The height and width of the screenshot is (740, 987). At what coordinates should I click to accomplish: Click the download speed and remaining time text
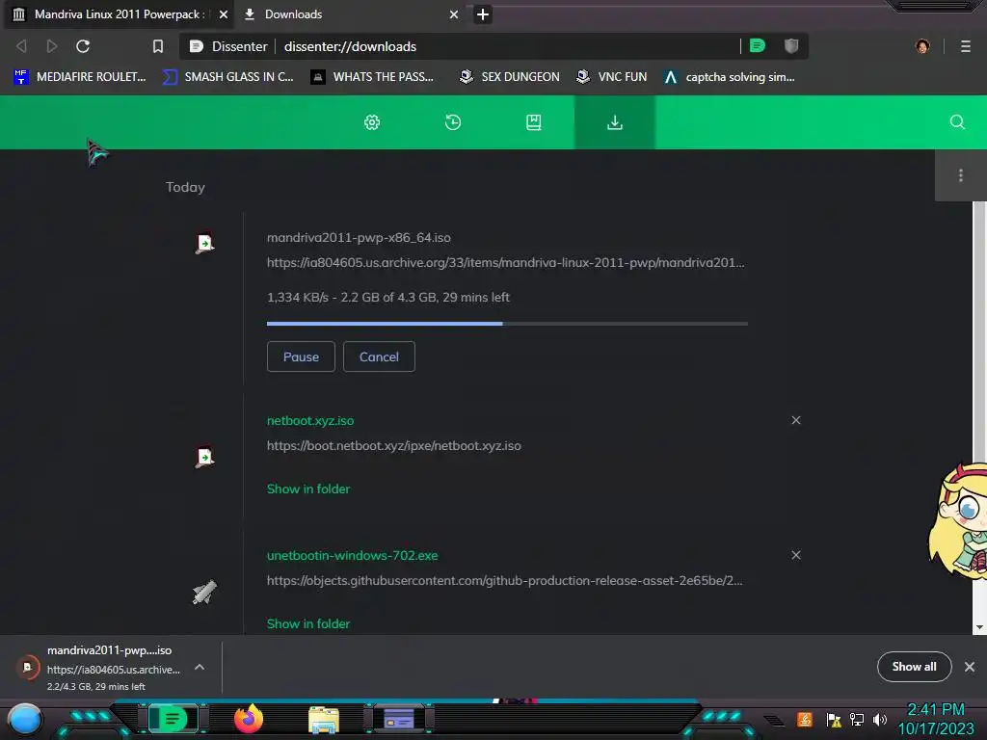coord(387,297)
